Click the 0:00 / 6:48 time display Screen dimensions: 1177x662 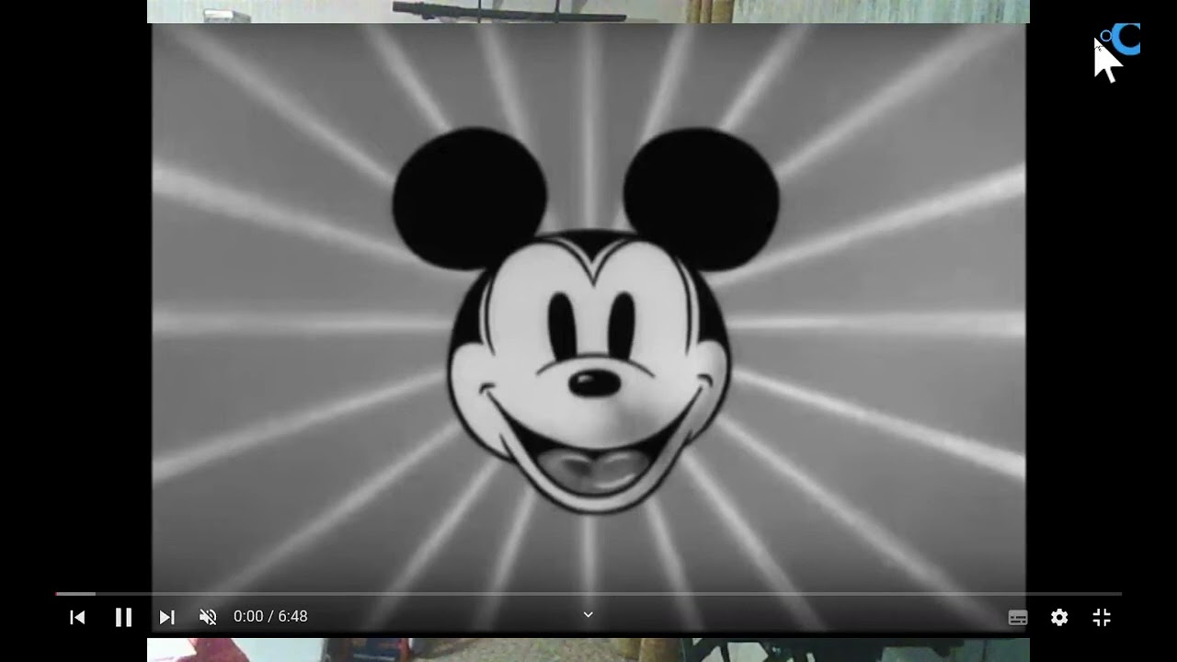(270, 616)
